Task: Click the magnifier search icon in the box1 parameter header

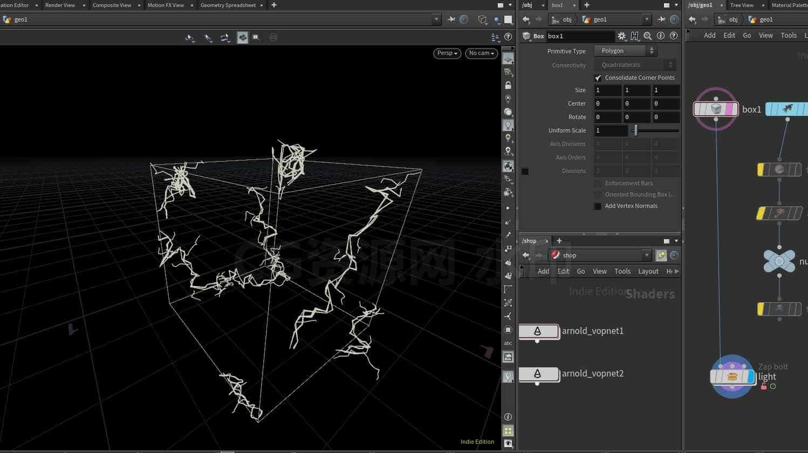Action: 648,36
